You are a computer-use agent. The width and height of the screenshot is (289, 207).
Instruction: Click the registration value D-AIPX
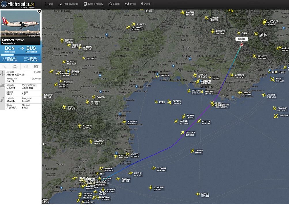click(x=10, y=81)
